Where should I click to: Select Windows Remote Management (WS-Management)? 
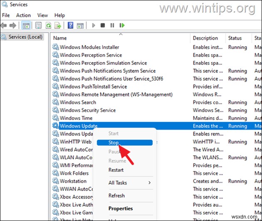116,95
